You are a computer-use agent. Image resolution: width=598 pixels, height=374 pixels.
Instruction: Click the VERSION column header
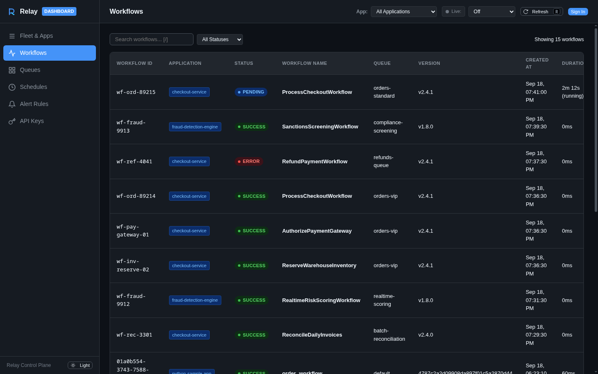(x=429, y=63)
